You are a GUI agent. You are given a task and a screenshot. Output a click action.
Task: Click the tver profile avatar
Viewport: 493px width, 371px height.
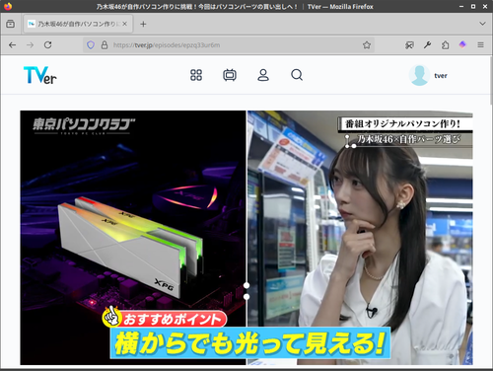[419, 75]
